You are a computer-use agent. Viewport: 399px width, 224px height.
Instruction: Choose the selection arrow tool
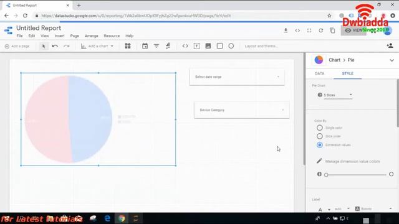pos(44,46)
